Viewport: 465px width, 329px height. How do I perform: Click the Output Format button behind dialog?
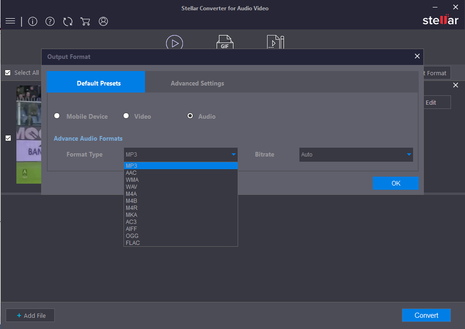(x=437, y=73)
